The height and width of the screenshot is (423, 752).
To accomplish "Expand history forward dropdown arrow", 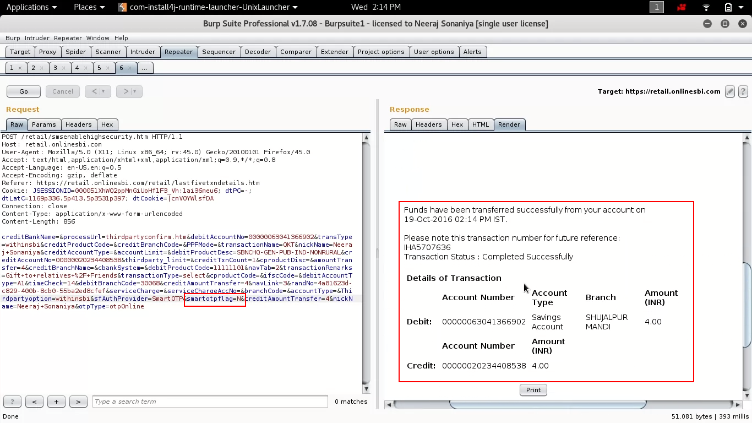I will click(x=135, y=91).
